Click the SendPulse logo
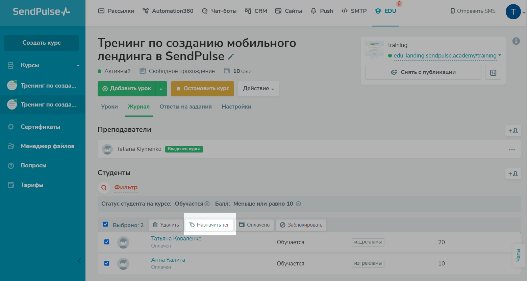Screen dimensions: 527x281 coord(42,11)
